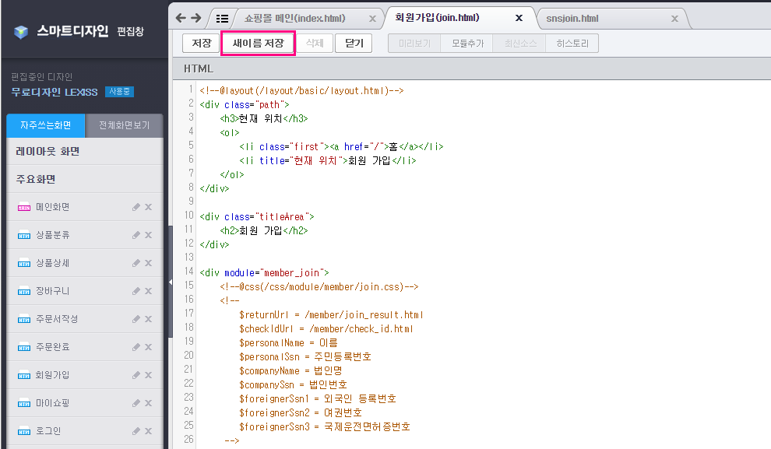Edit the 마이쇼핑 entry with pencil icon
This screenshot has width=771, height=449.
[x=136, y=403]
